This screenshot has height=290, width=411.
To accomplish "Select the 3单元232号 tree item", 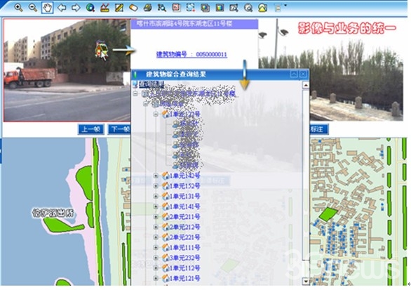I will (184, 258).
